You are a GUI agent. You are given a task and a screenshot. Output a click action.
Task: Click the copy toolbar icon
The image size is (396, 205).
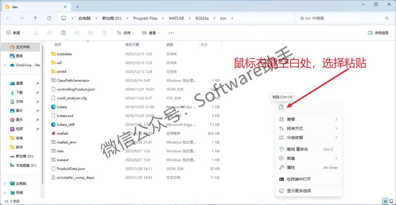click(49, 33)
